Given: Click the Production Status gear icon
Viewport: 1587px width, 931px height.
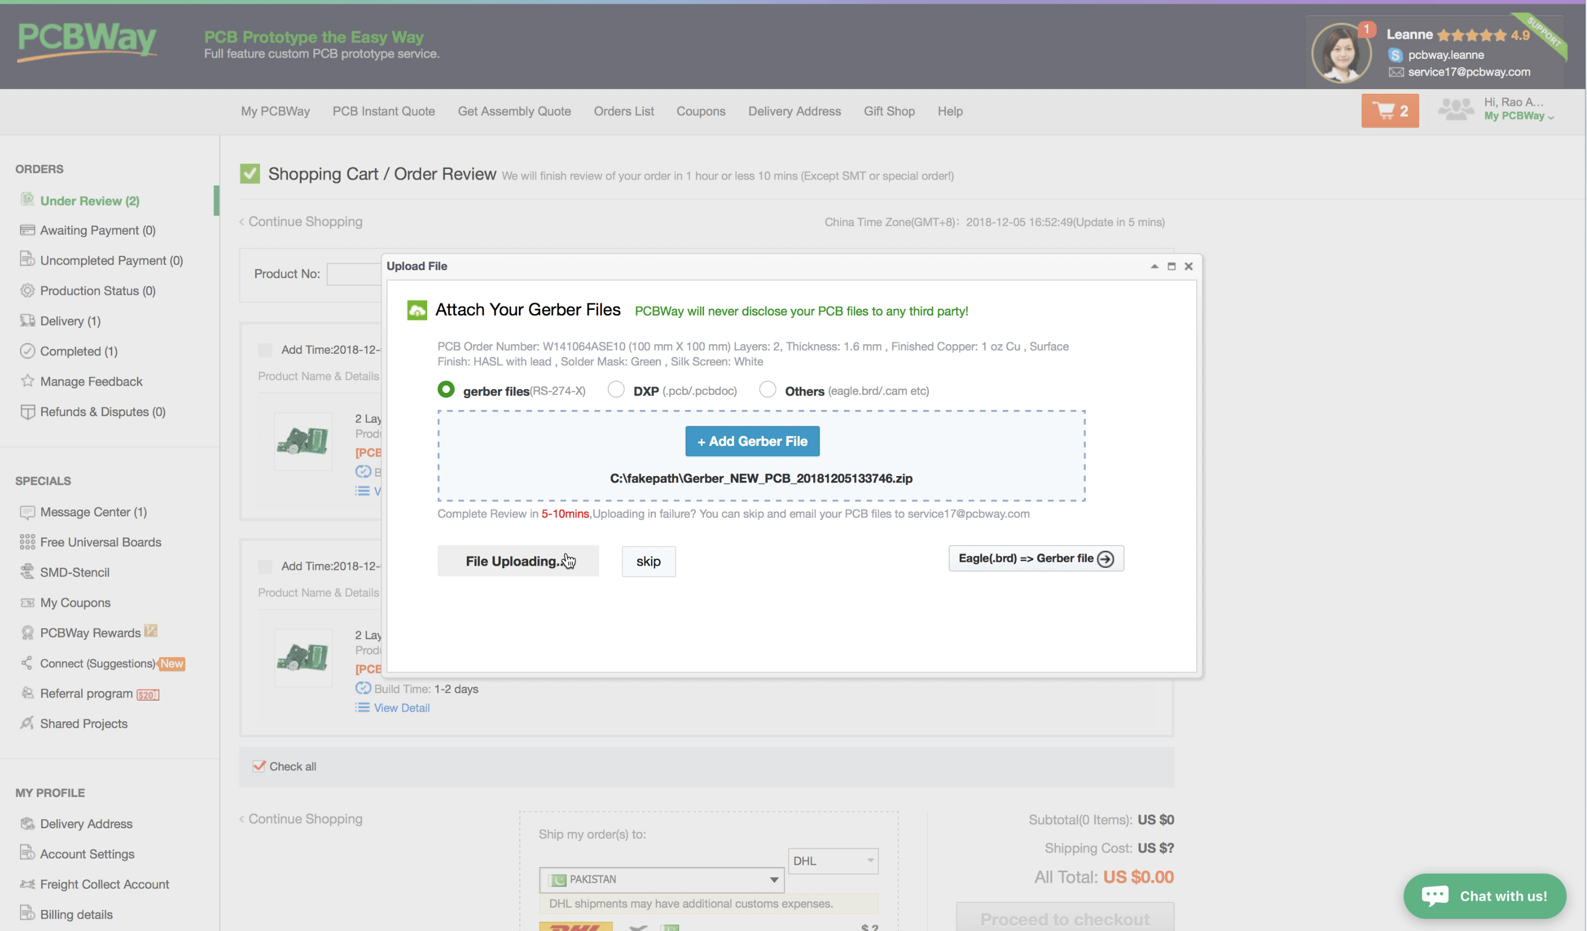Looking at the screenshot, I should point(27,290).
